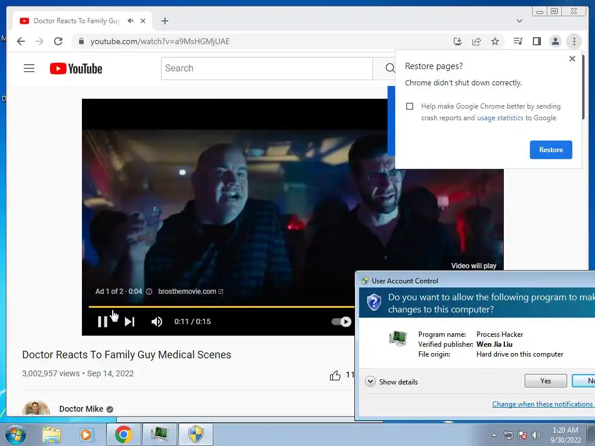
Task: Install app icon in address bar
Action: (458, 41)
